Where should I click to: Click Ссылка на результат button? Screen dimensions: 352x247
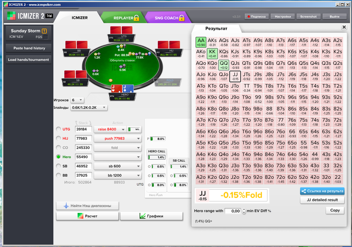click(x=322, y=191)
